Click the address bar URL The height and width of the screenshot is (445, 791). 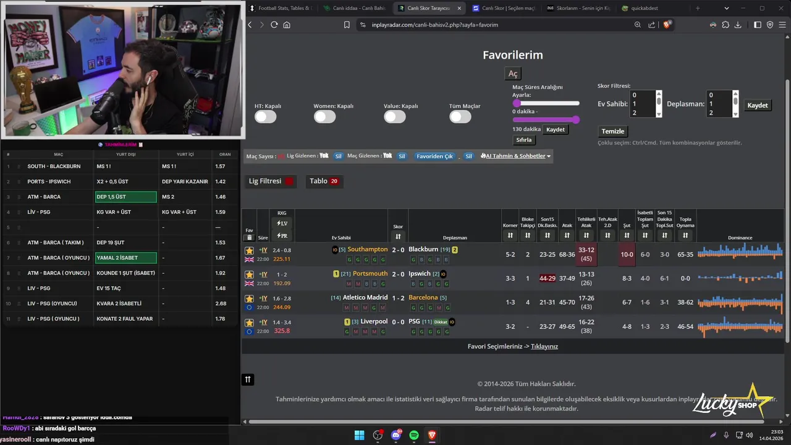click(435, 25)
